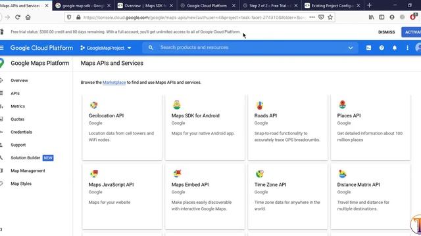Click the Places API card icon
This screenshot has height=236, width=421.
(x=342, y=105)
